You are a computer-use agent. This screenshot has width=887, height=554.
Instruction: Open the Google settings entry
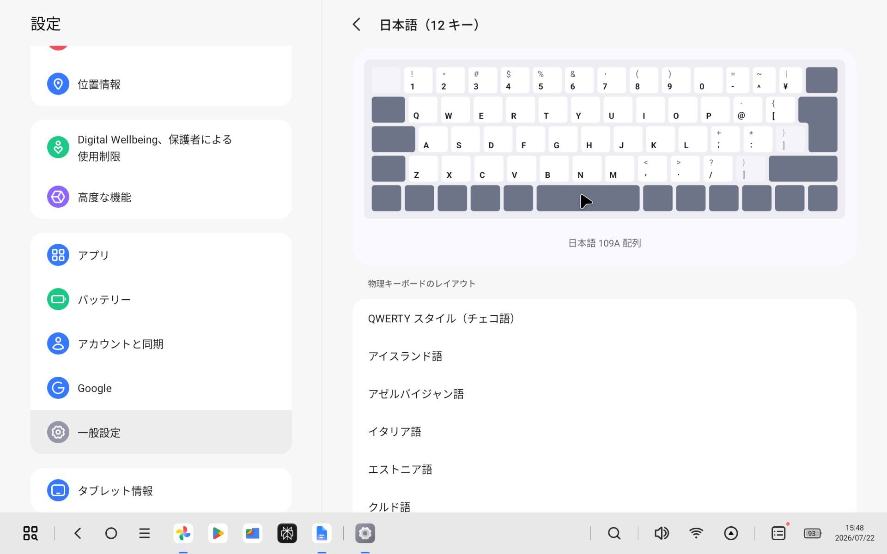tap(161, 388)
